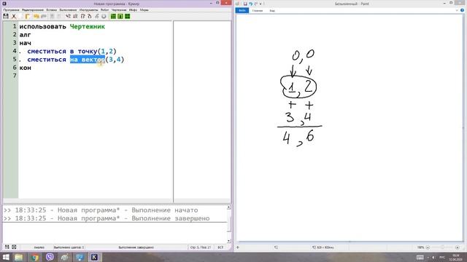The width and height of the screenshot is (467, 262).
Task: Click the ВСТ insert-mode indicator in Kumir status bar
Action: click(220, 247)
